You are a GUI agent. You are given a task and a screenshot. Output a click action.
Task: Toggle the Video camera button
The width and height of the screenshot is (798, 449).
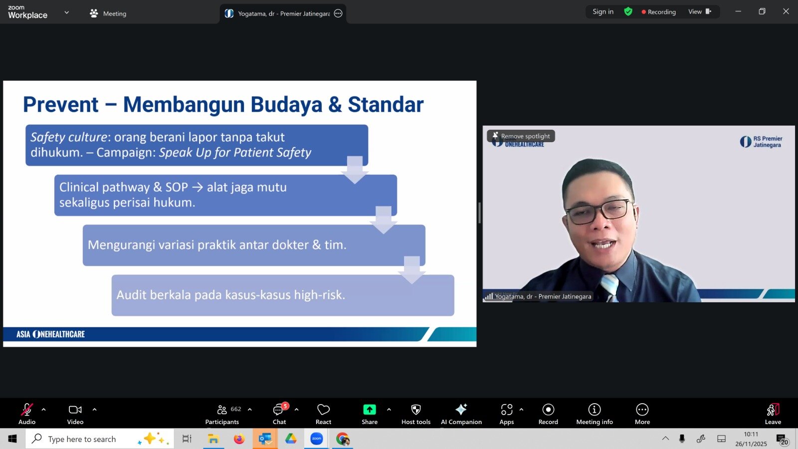pos(75,414)
